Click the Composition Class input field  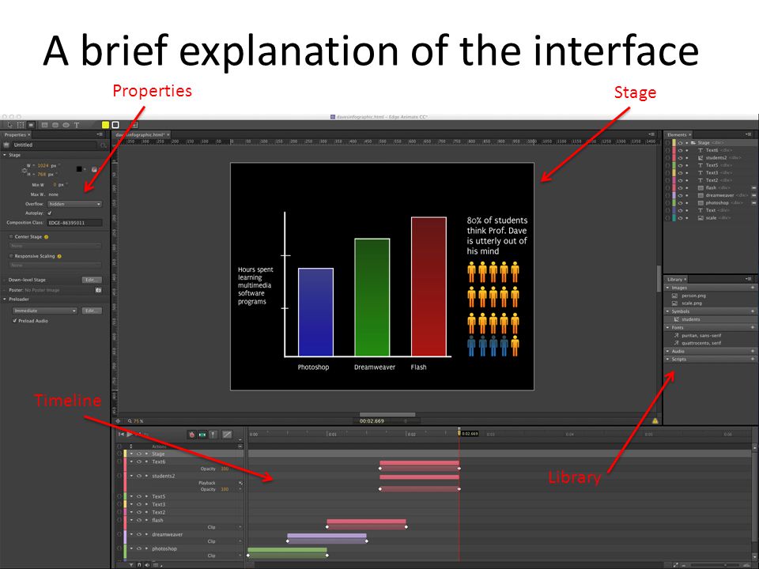[x=74, y=223]
